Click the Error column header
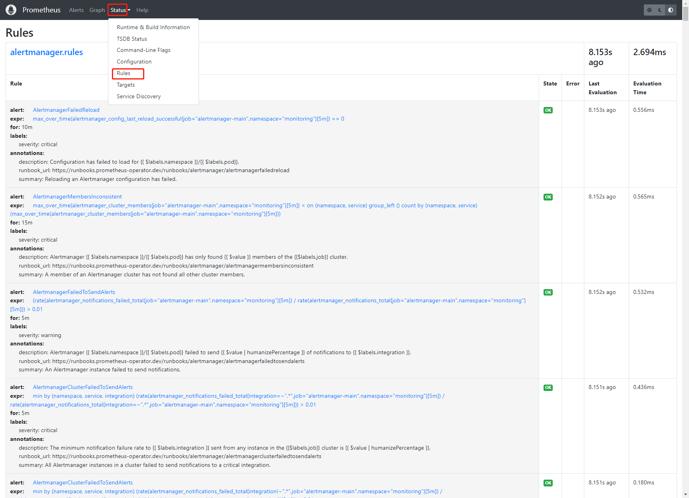 [573, 83]
